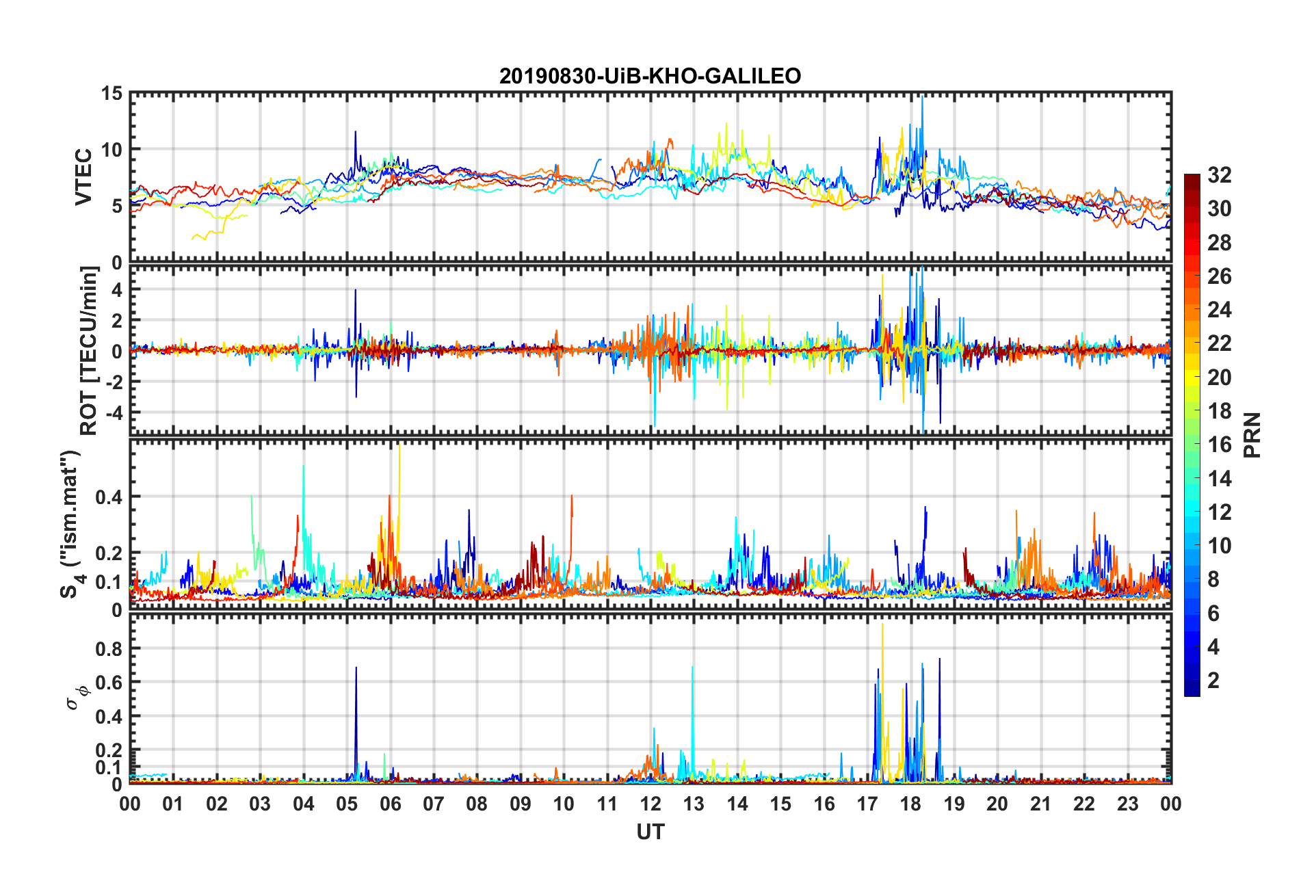The image size is (1301, 870).
Task: Select the UT x-axis label
Action: pos(650,832)
